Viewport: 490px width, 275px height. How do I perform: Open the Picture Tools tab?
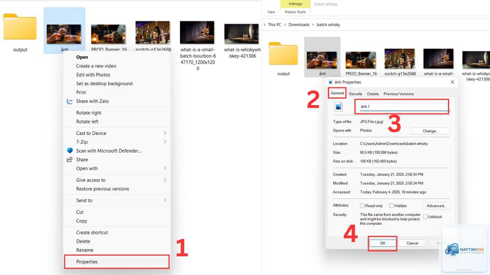pyautogui.click(x=295, y=12)
